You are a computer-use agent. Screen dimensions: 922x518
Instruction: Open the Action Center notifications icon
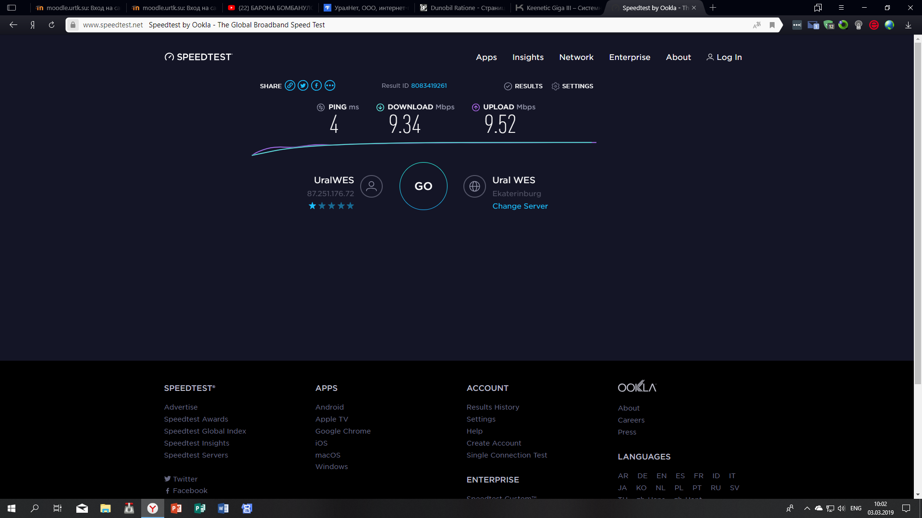[x=906, y=508]
